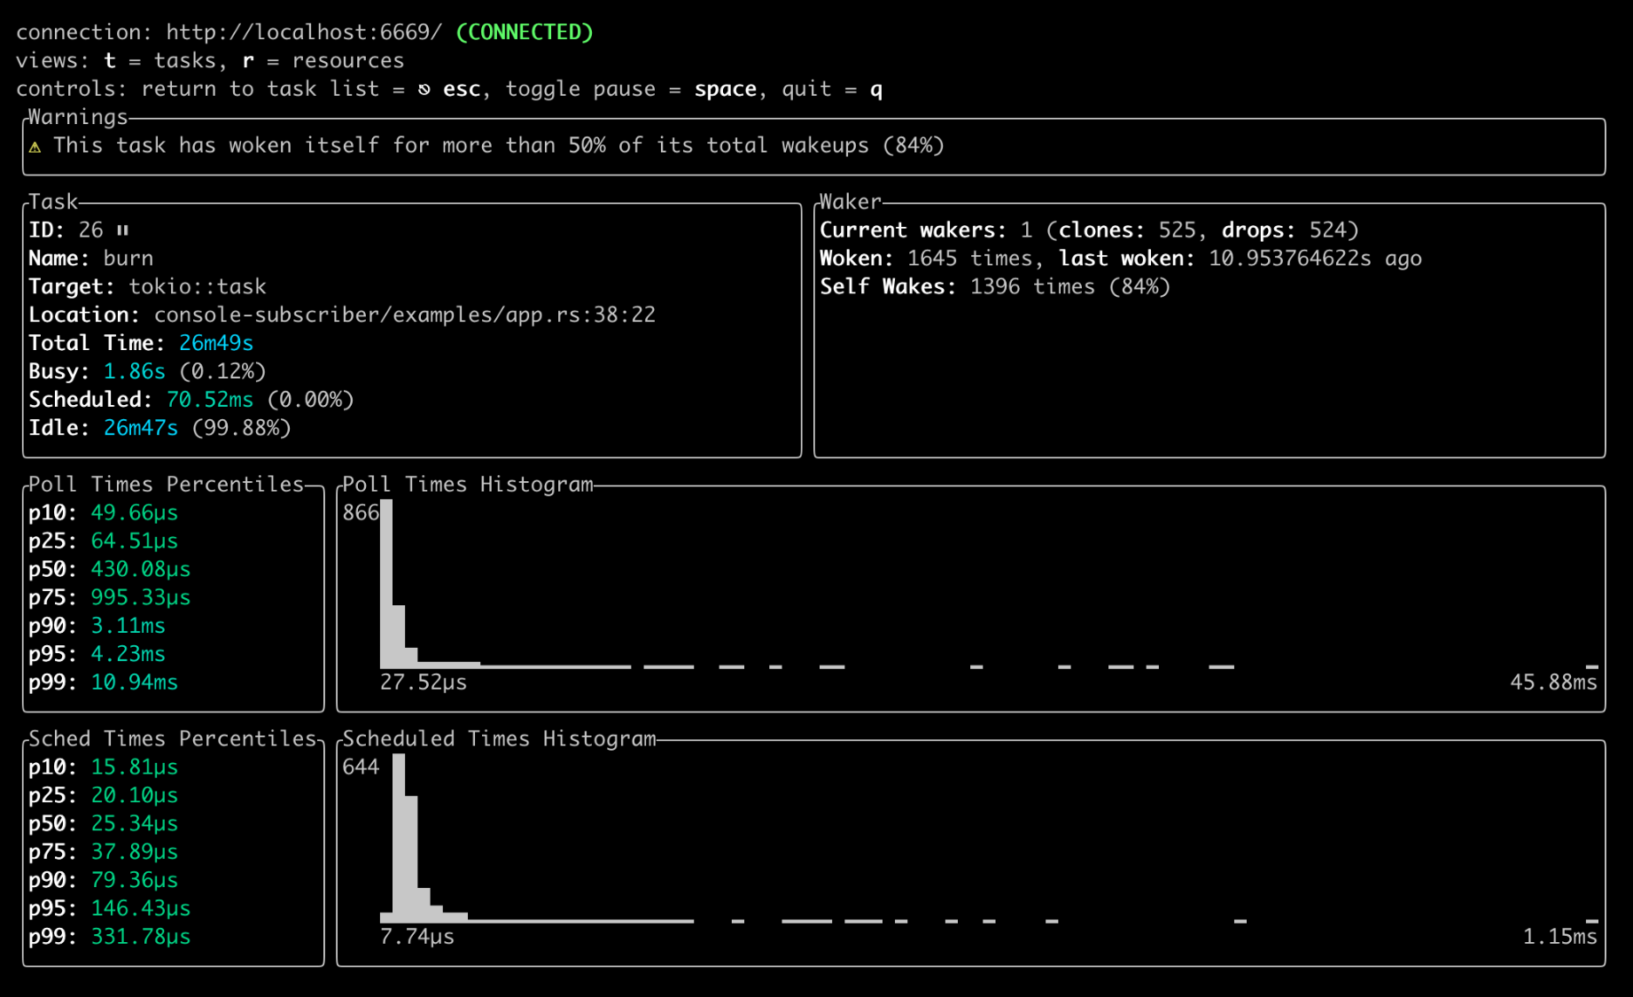Click the tallest bar in Poll Times Histogram
Screen dimensions: 1633x997
[x=385, y=585]
